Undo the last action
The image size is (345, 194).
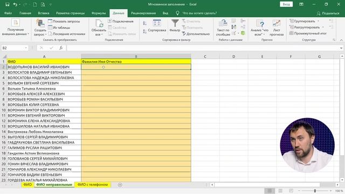(x=15, y=4)
